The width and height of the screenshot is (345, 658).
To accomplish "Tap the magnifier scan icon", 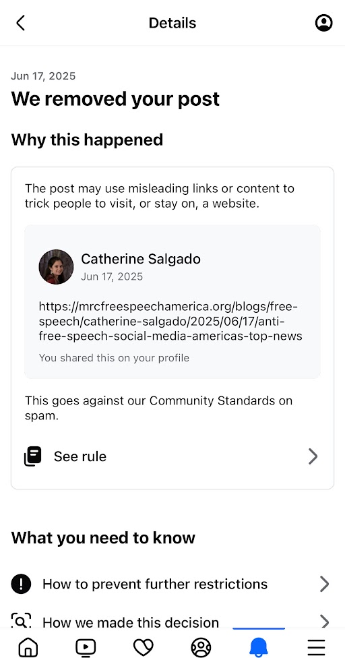I will (x=21, y=621).
